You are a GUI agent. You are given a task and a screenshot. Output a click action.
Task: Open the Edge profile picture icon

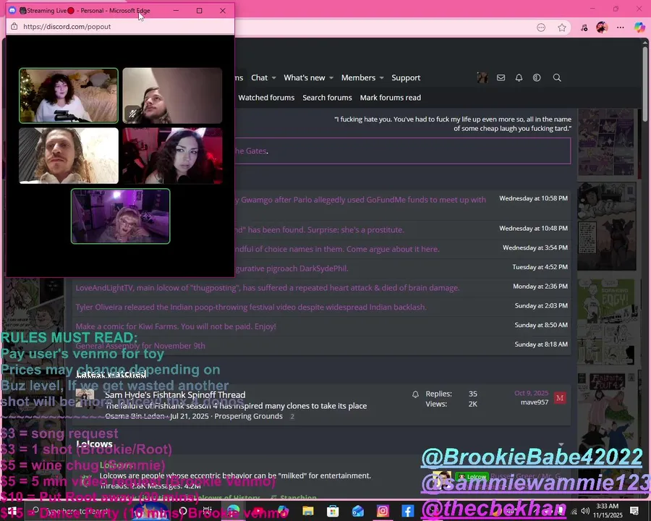[x=602, y=27]
